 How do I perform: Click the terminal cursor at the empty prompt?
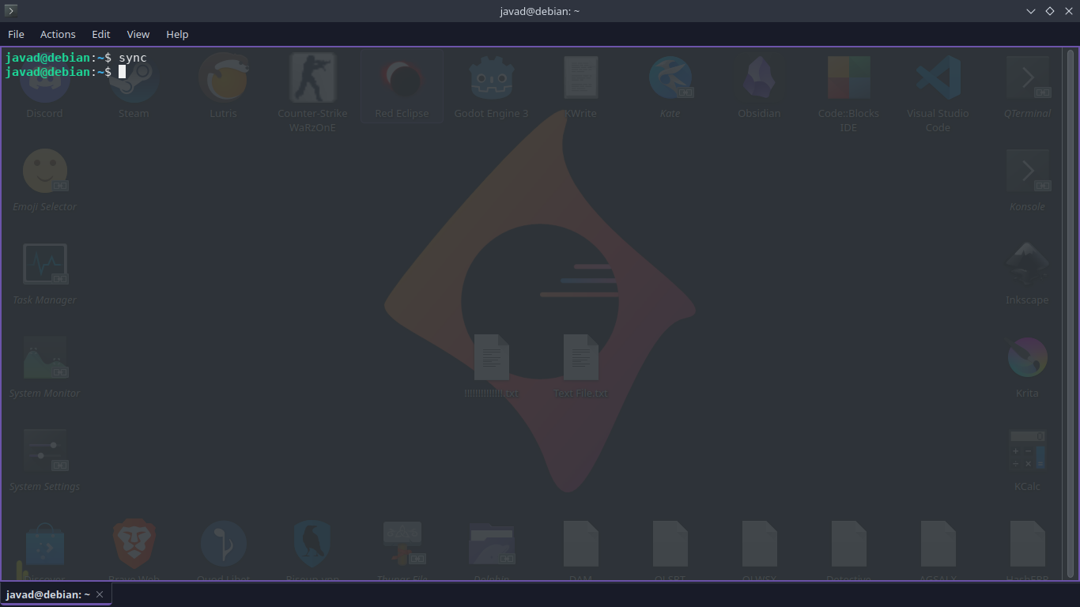pyautogui.click(x=123, y=72)
